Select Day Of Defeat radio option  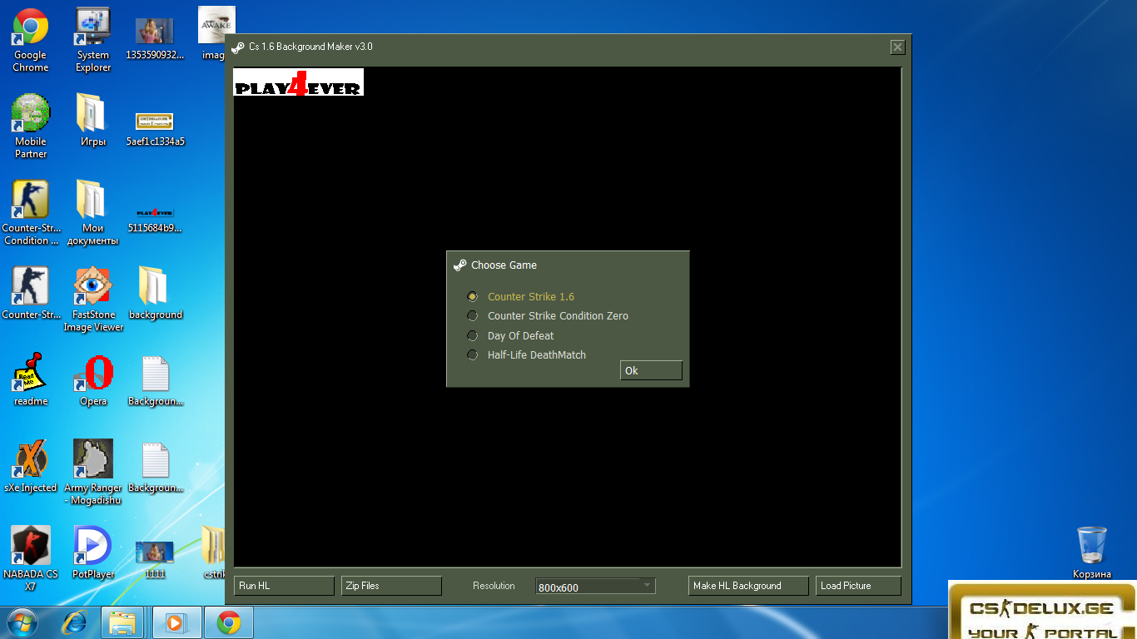click(x=473, y=336)
